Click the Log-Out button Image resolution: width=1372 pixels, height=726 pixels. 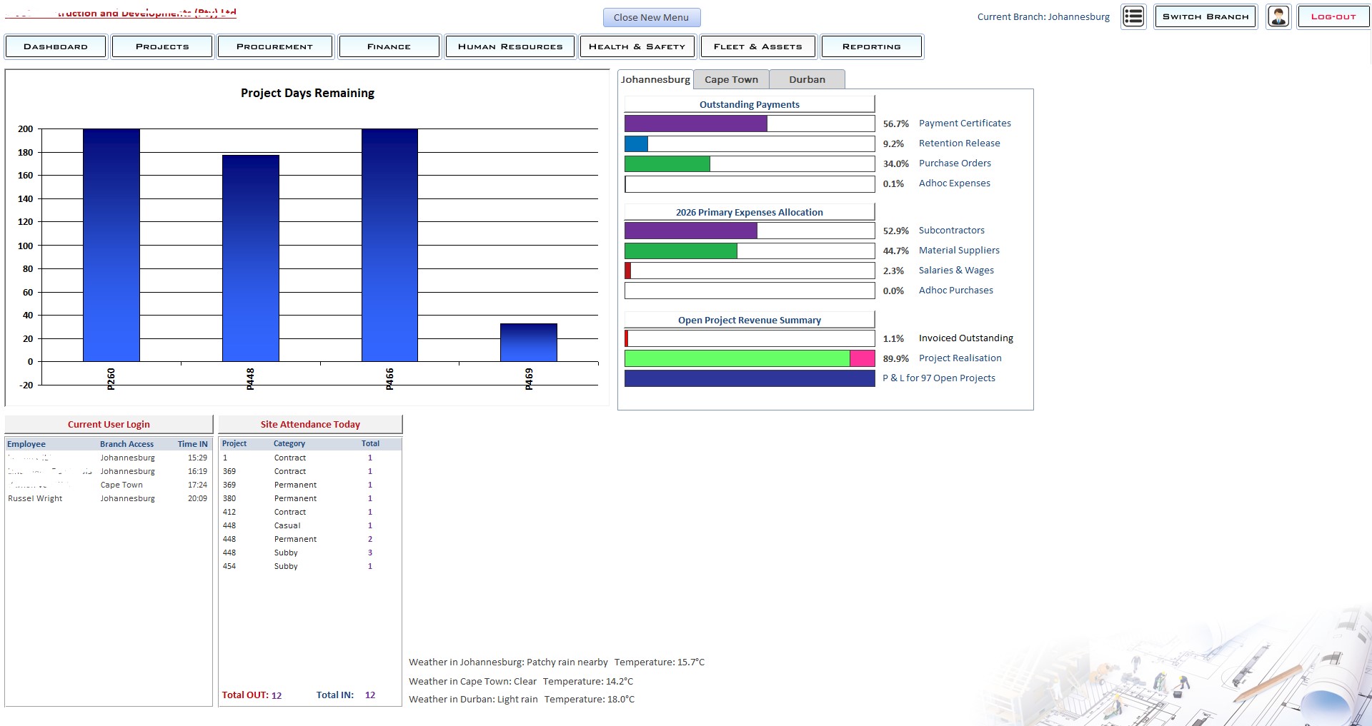[1333, 16]
